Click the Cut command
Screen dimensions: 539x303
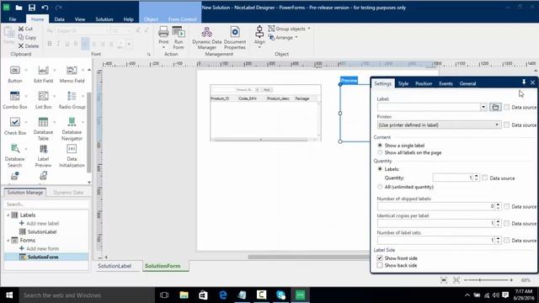[26, 29]
